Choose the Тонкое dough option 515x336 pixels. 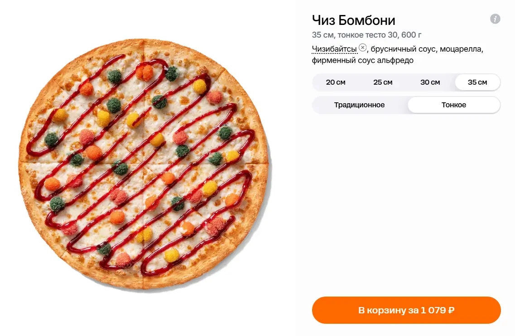pyautogui.click(x=453, y=105)
